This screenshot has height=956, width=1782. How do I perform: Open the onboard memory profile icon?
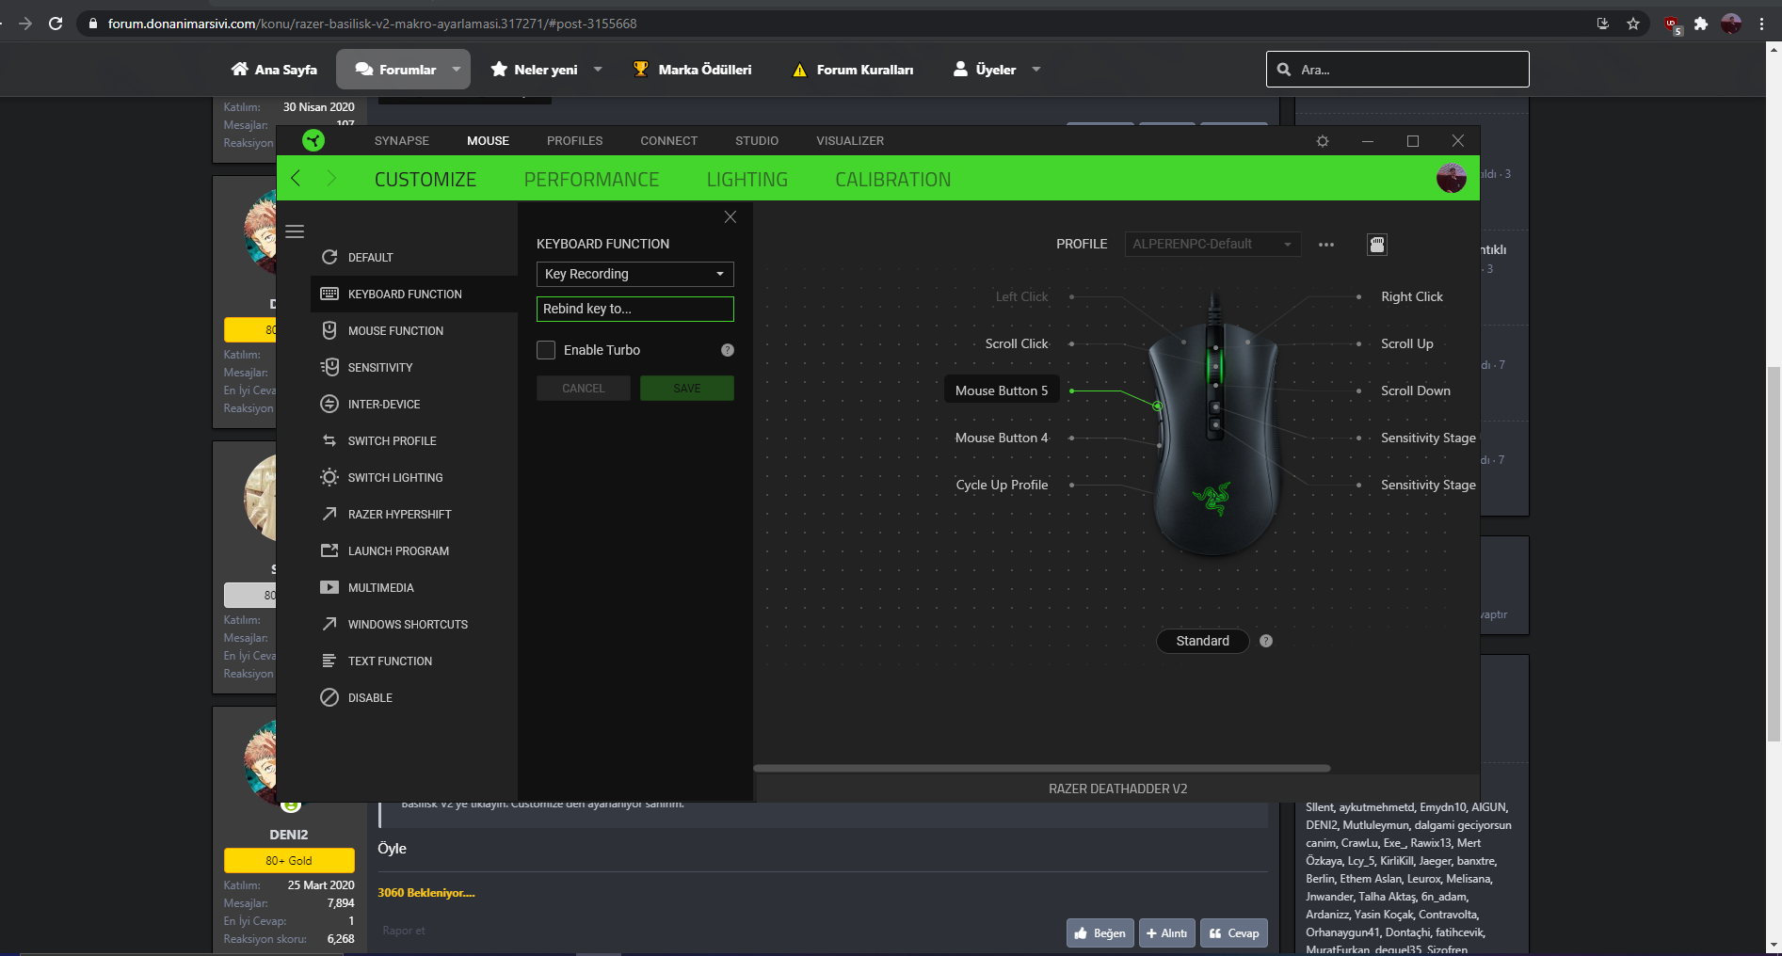pos(1377,245)
